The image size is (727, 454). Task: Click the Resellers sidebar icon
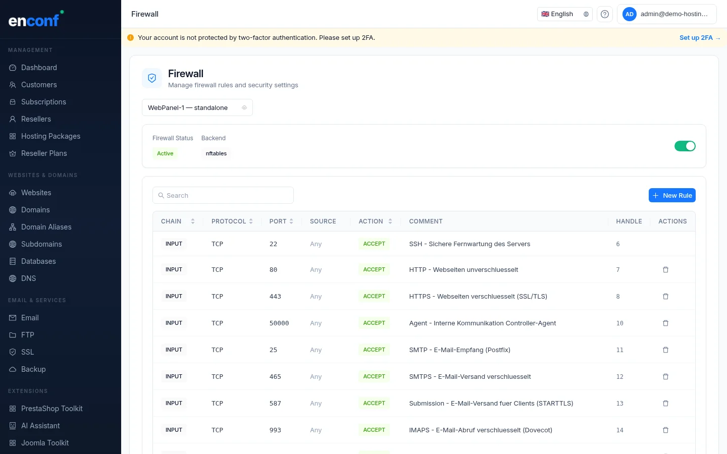(x=13, y=119)
